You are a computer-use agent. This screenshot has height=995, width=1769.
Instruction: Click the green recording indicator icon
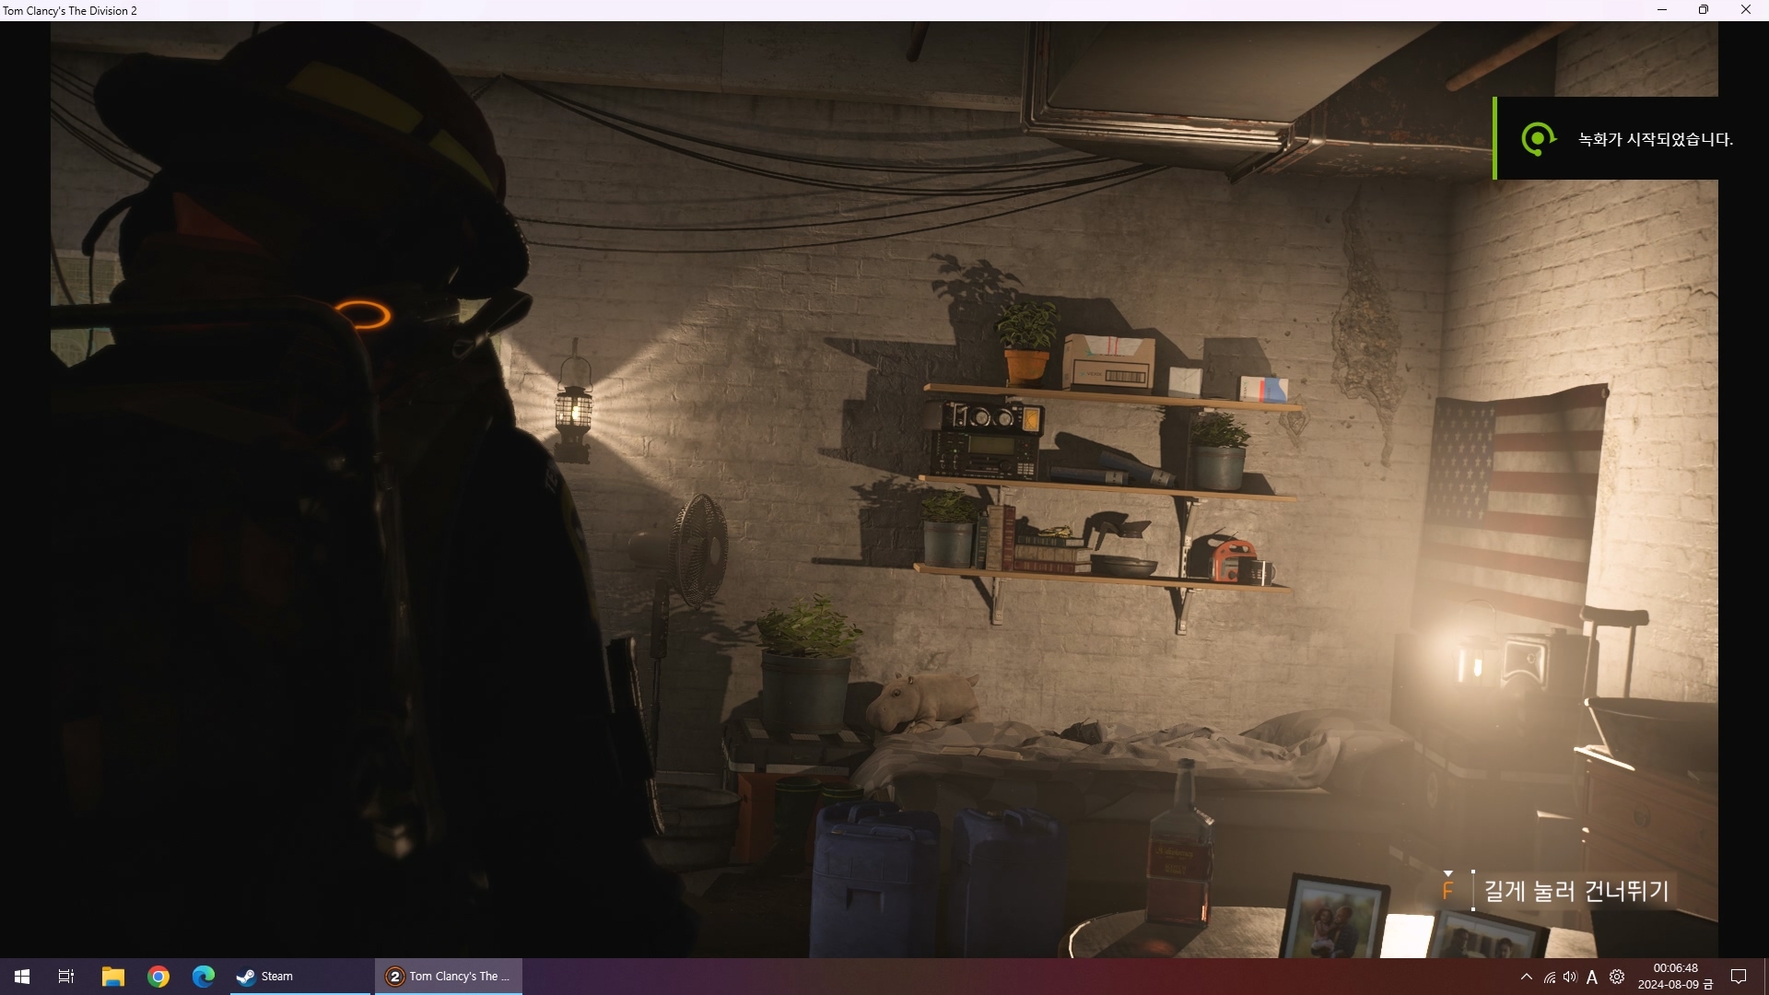1537,139
